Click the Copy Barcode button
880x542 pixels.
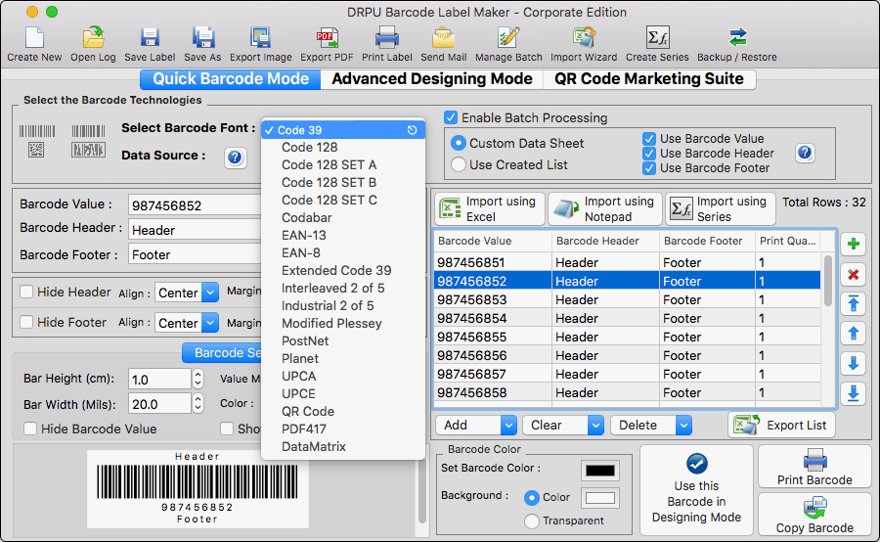(814, 515)
